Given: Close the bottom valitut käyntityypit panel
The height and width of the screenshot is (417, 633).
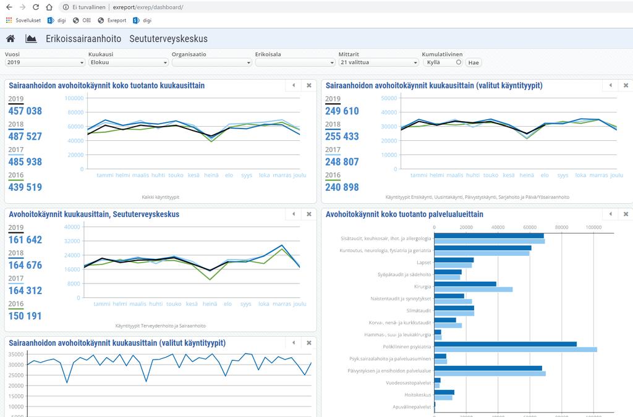Looking at the screenshot, I should pyautogui.click(x=309, y=342).
